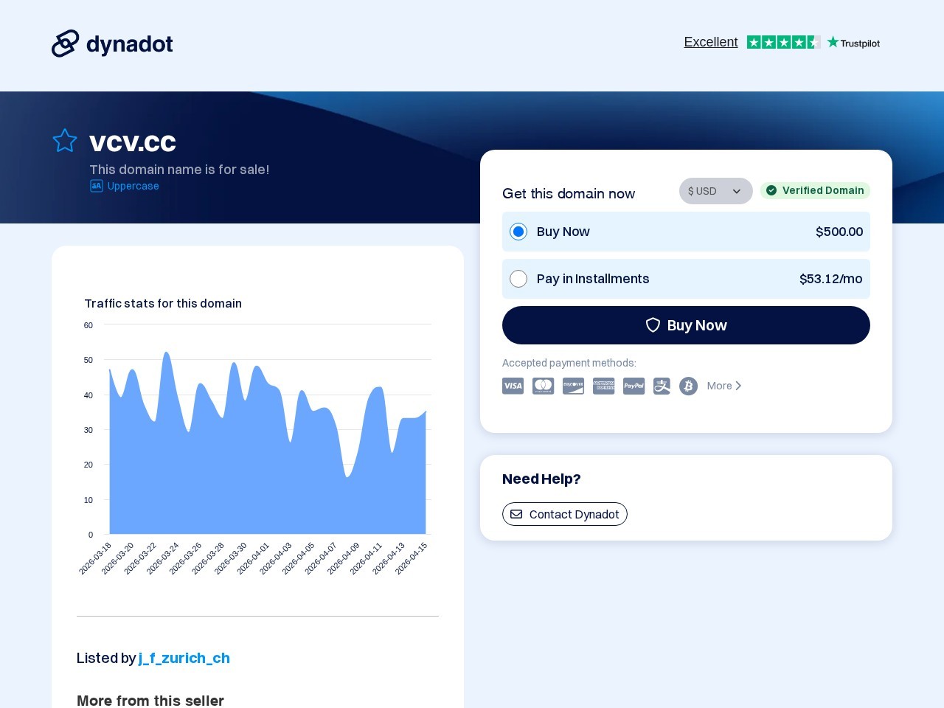Click the traffic stats area chart

[268, 442]
